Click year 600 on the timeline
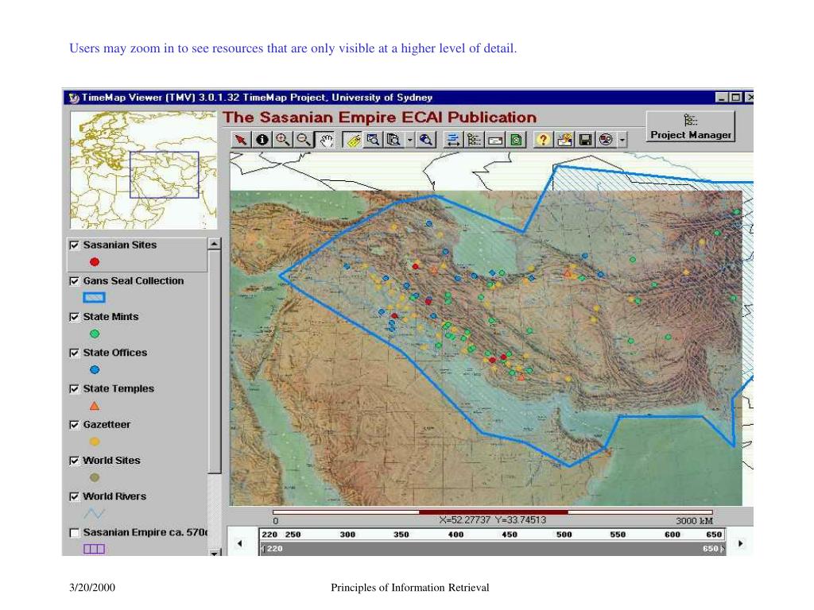 673,535
